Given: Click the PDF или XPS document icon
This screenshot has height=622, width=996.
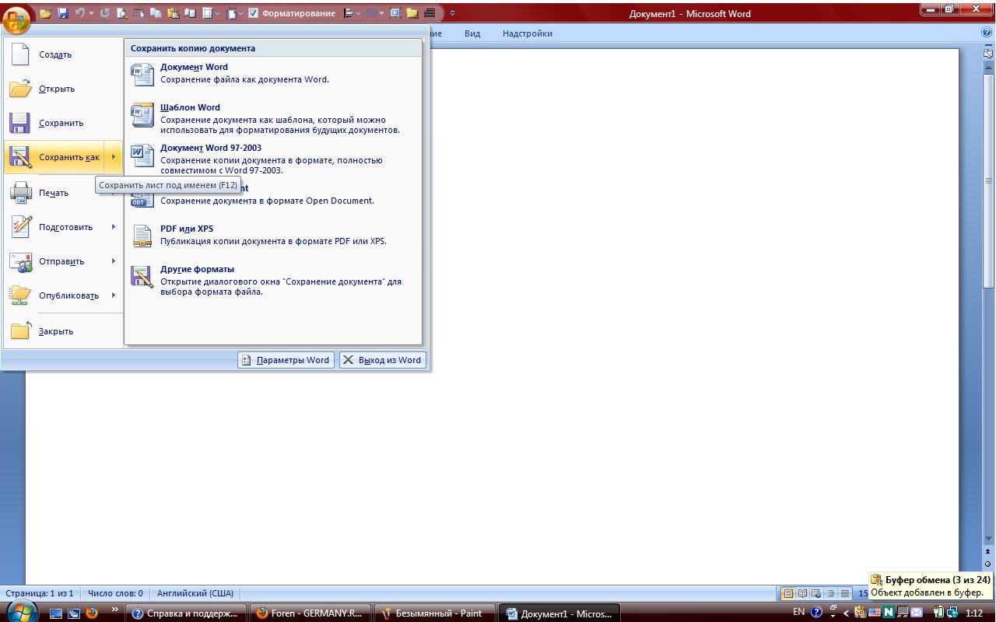Looking at the screenshot, I should coord(142,236).
